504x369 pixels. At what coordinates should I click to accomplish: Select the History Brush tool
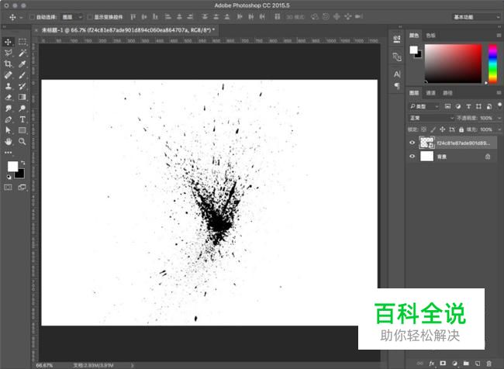22,86
